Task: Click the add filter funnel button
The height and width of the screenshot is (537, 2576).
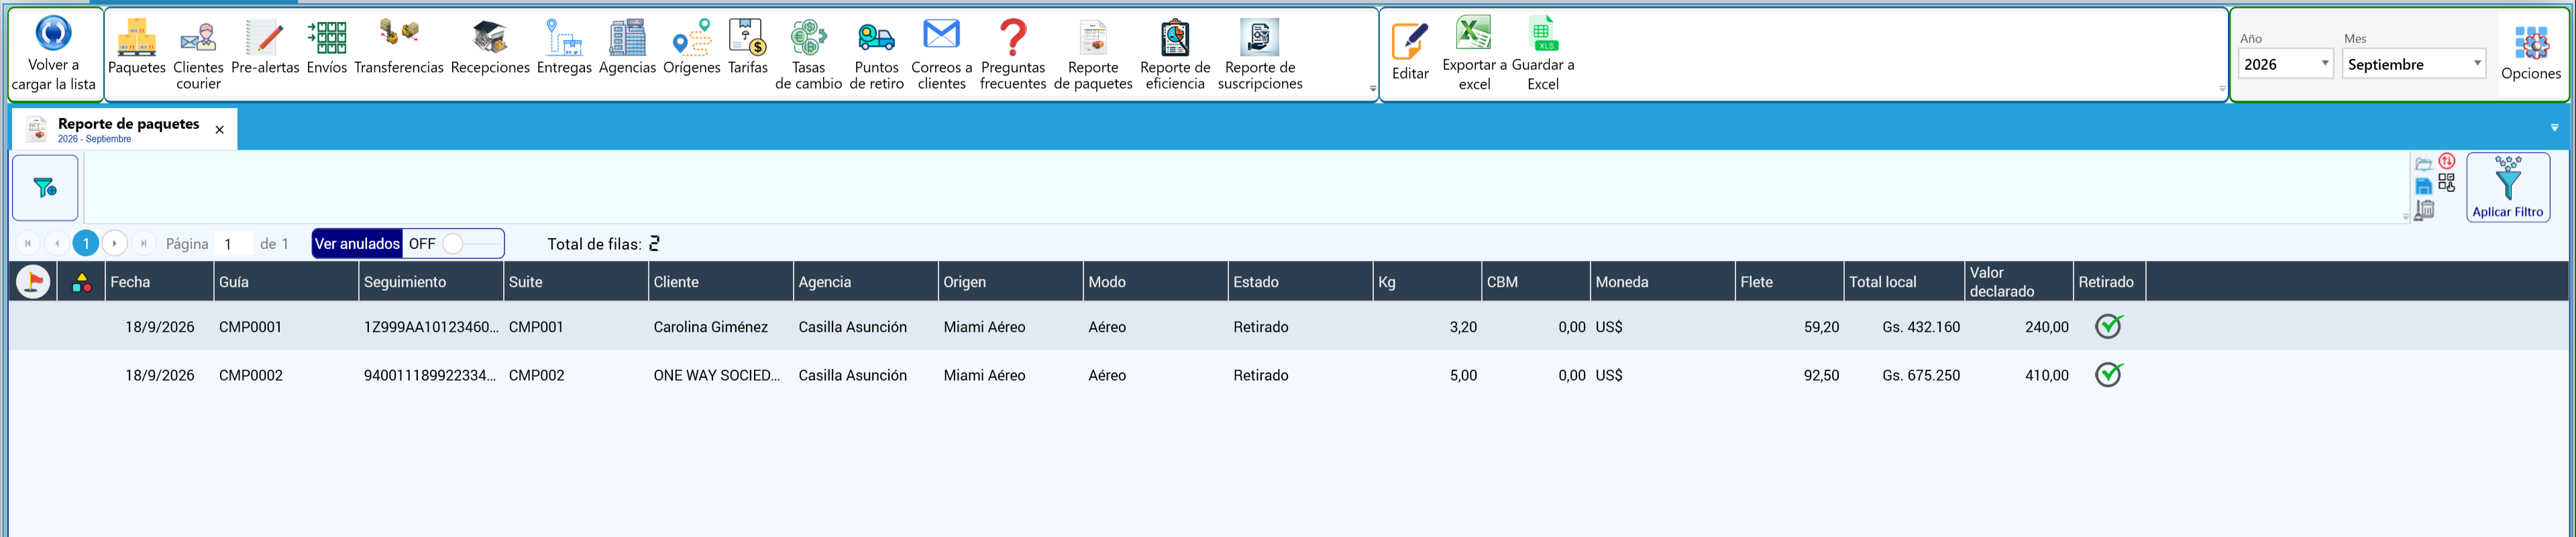Action: coord(45,188)
